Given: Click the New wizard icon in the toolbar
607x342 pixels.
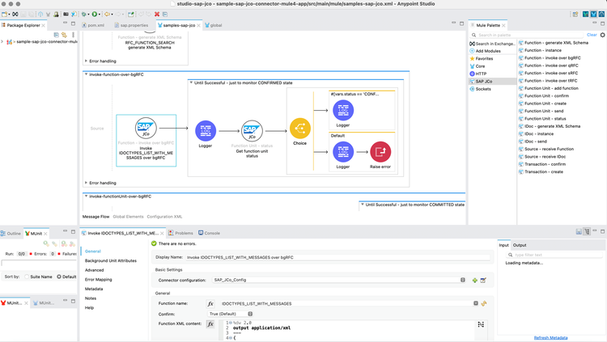Looking at the screenshot, I should click(4, 15).
